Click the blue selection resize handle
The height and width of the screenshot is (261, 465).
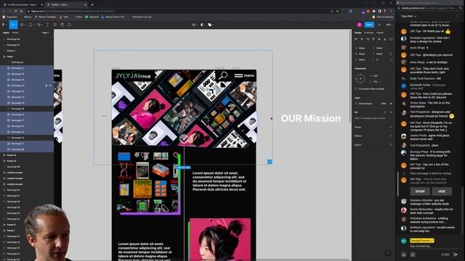click(270, 162)
